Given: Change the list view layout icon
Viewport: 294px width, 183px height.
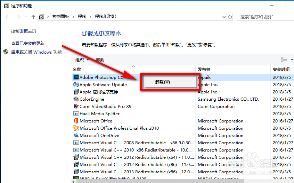Looking at the screenshot, I should pos(284,60).
